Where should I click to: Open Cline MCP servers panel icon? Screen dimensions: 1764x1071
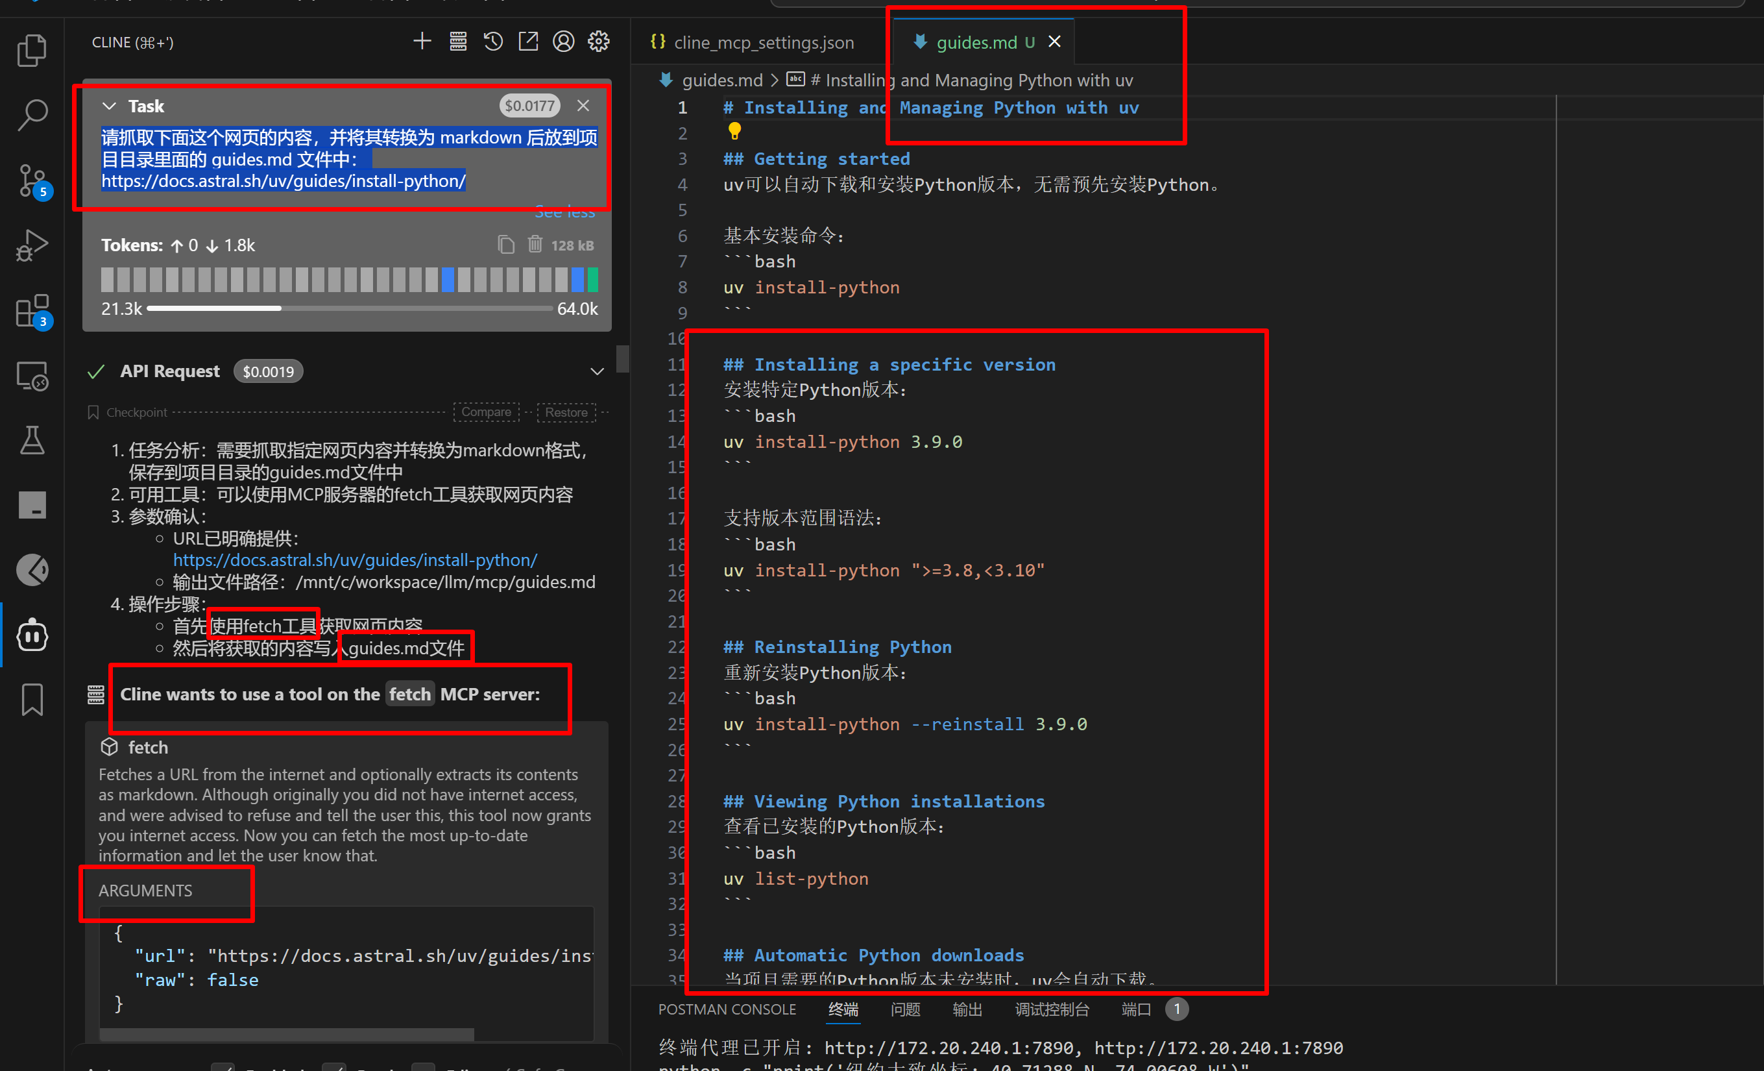point(458,42)
